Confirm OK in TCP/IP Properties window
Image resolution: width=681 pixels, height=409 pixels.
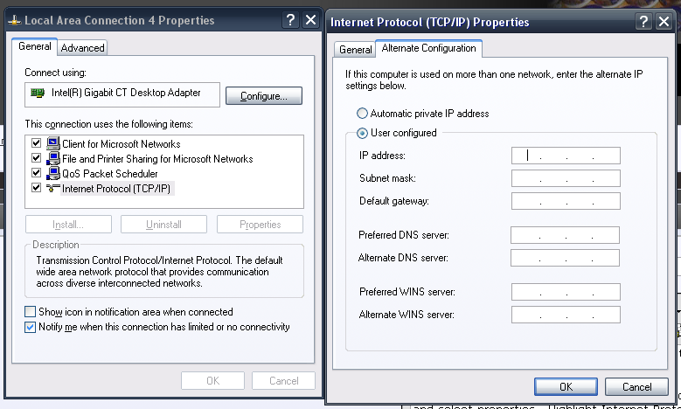pyautogui.click(x=566, y=387)
